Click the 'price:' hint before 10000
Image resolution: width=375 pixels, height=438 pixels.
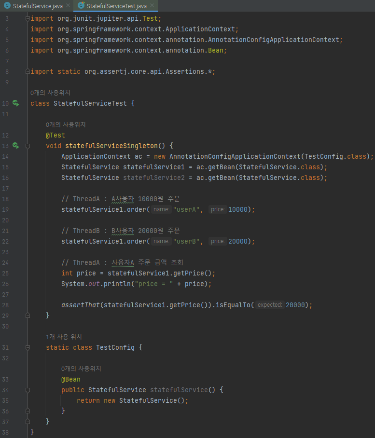pyautogui.click(x=218, y=209)
